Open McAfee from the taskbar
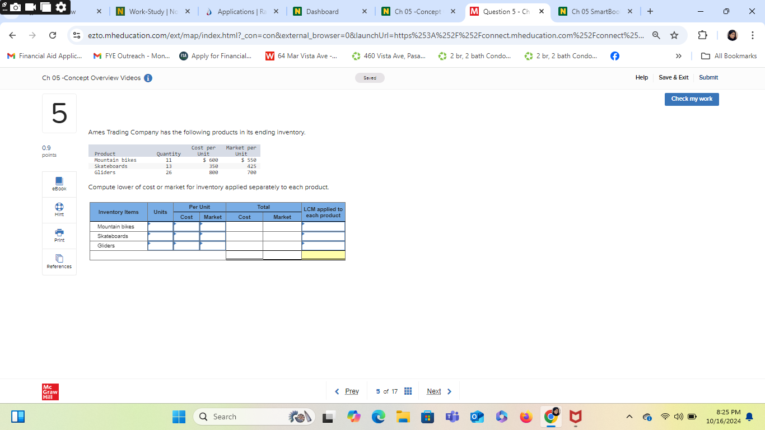The height and width of the screenshot is (430, 765). coord(575,417)
